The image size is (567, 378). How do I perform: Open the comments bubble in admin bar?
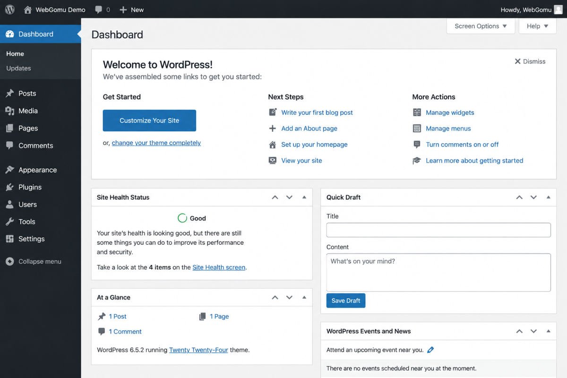98,9
